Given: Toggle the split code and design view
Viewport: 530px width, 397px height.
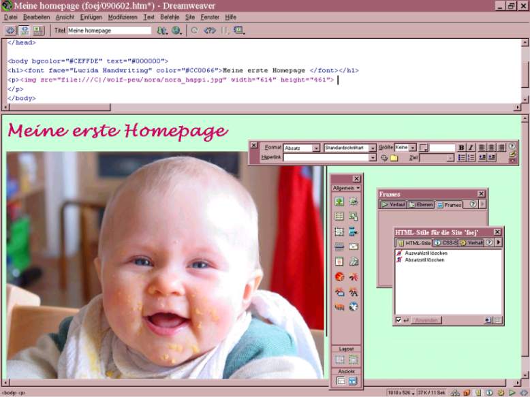Looking at the screenshot, I should 25,31.
